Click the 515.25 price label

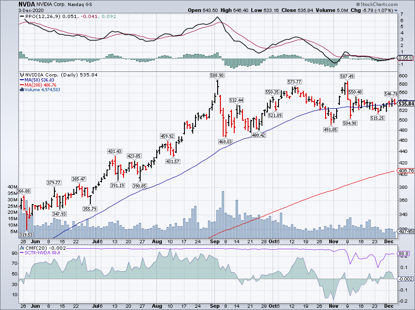[377, 118]
